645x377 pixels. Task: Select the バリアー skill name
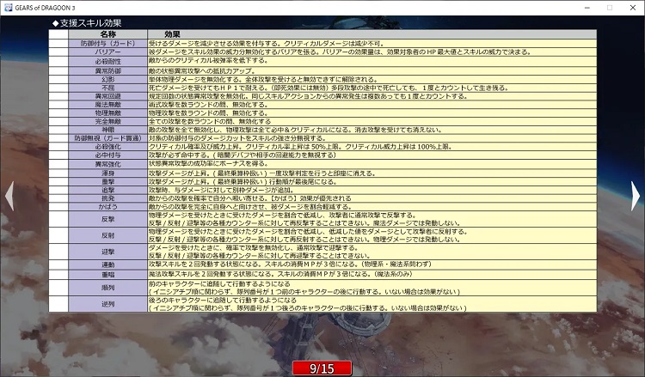pos(107,52)
